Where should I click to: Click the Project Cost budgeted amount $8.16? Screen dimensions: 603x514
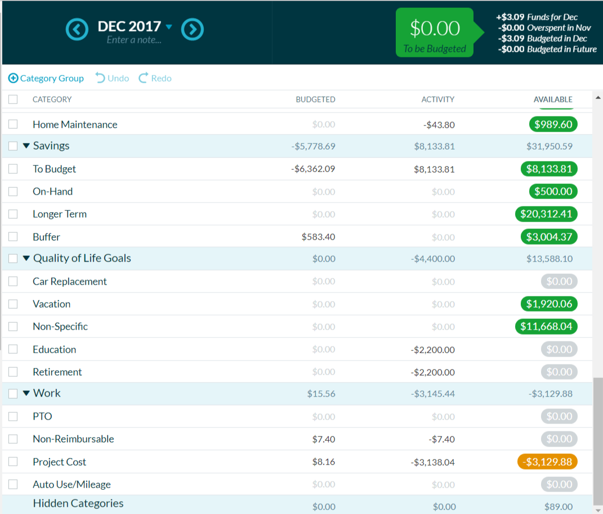(324, 462)
